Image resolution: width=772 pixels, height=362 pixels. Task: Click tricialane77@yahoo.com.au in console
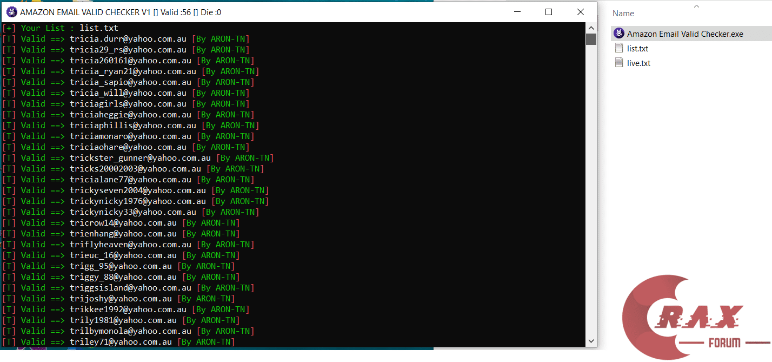click(x=130, y=179)
